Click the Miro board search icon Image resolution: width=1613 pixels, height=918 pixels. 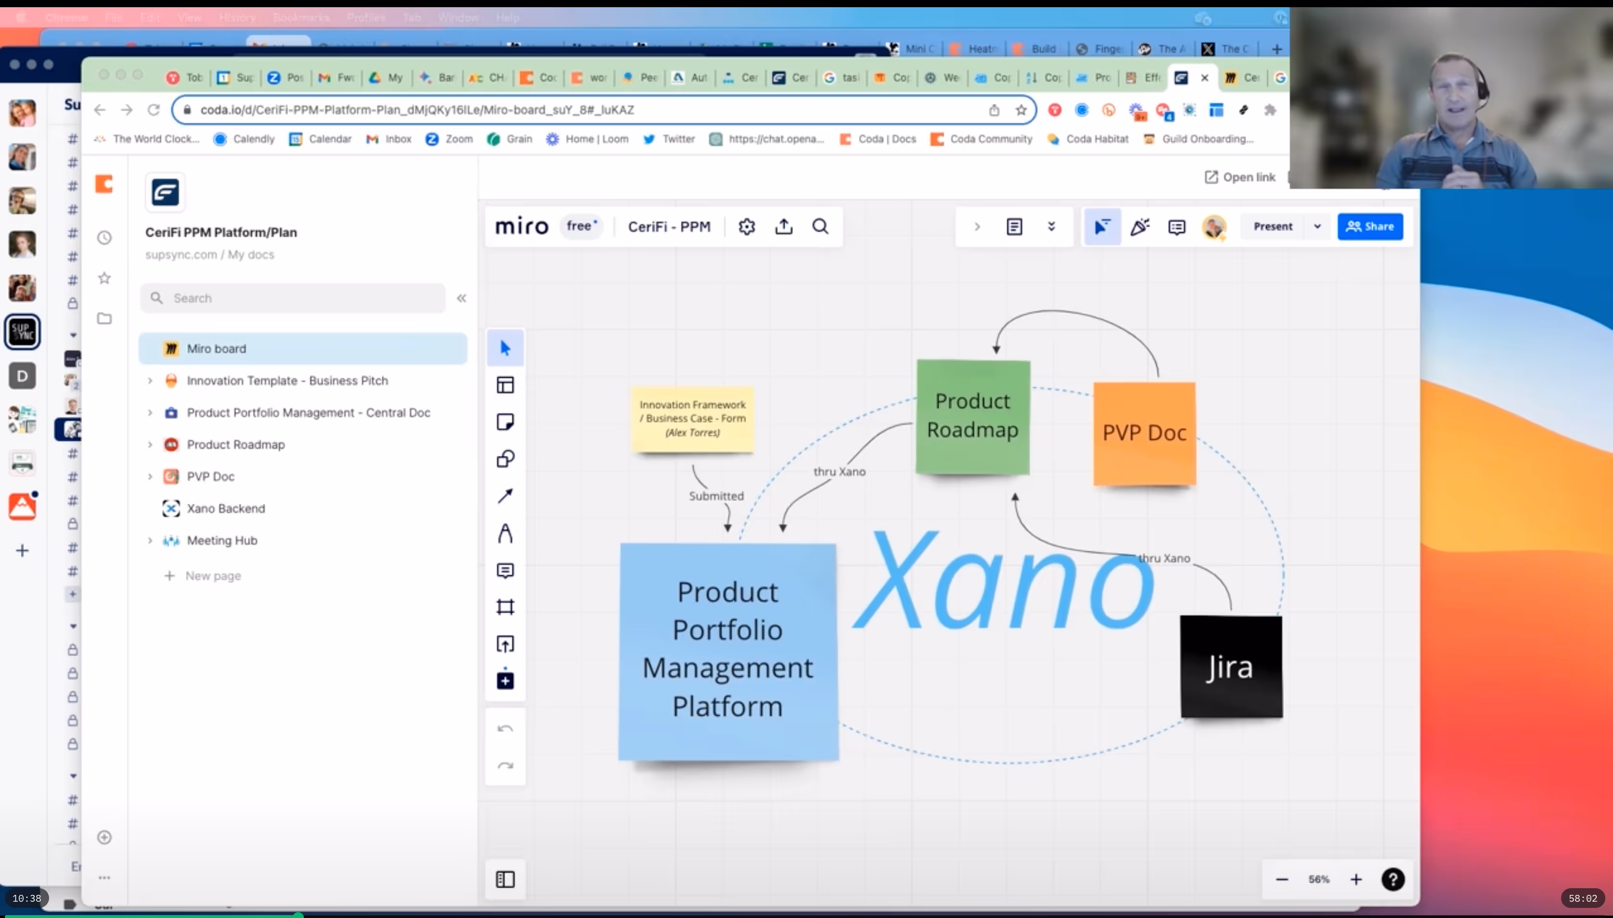820,226
